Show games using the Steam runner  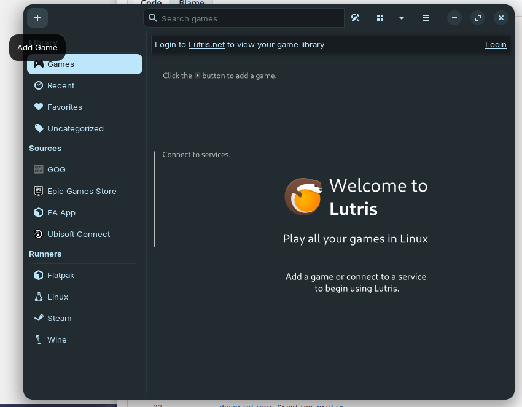(x=59, y=318)
